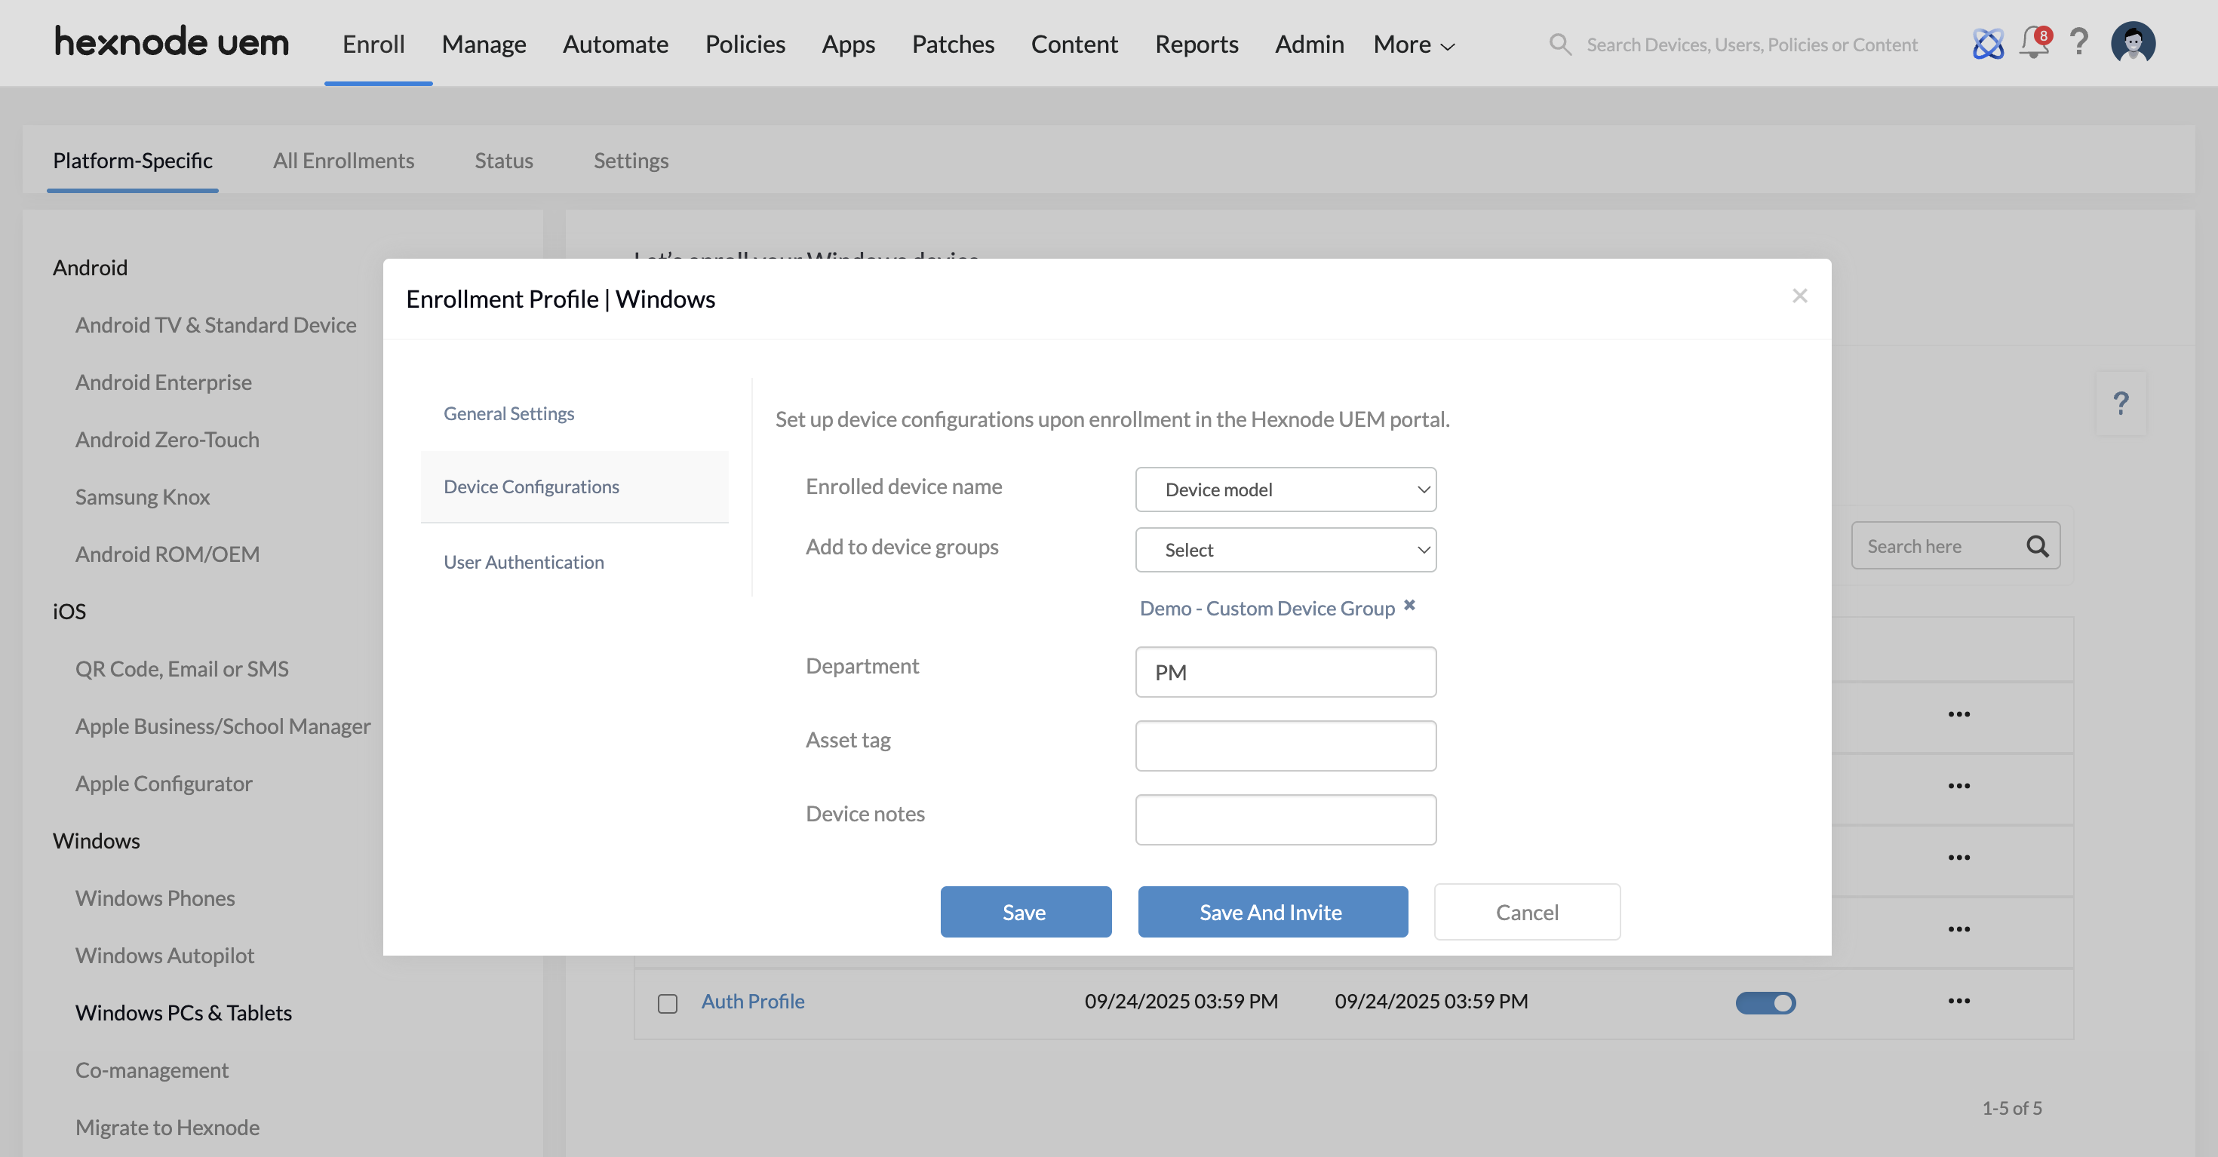Open the user profile avatar
Viewport: 2218px width, 1157px height.
2132,42
